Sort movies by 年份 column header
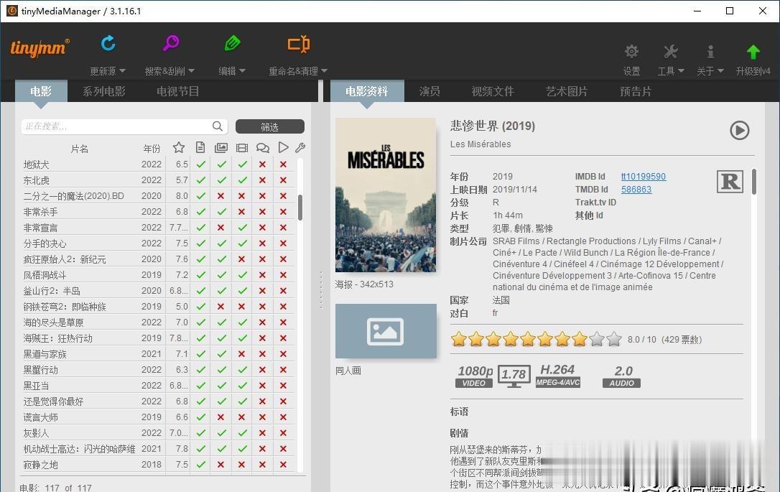The height and width of the screenshot is (492, 780). pos(152,148)
